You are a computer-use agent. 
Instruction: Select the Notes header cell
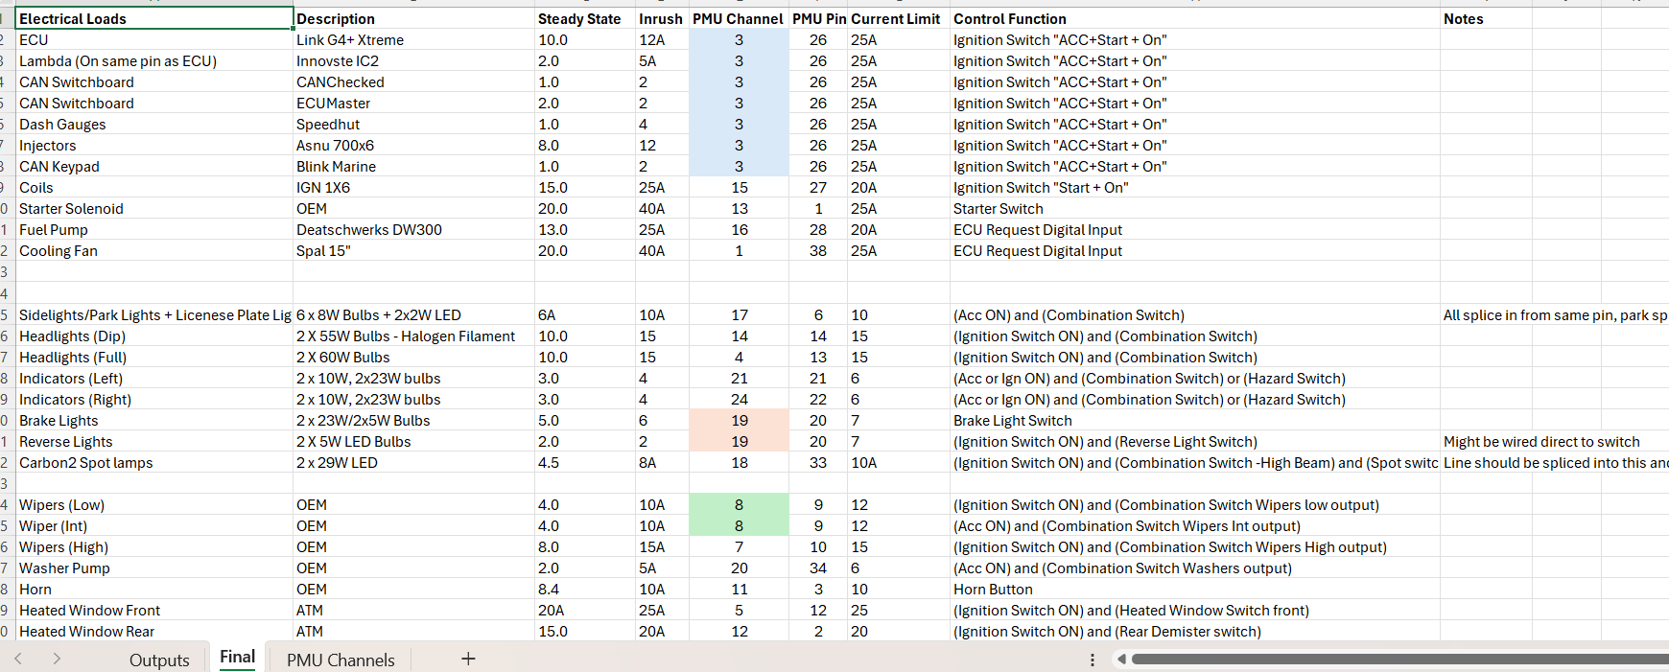click(x=1486, y=18)
